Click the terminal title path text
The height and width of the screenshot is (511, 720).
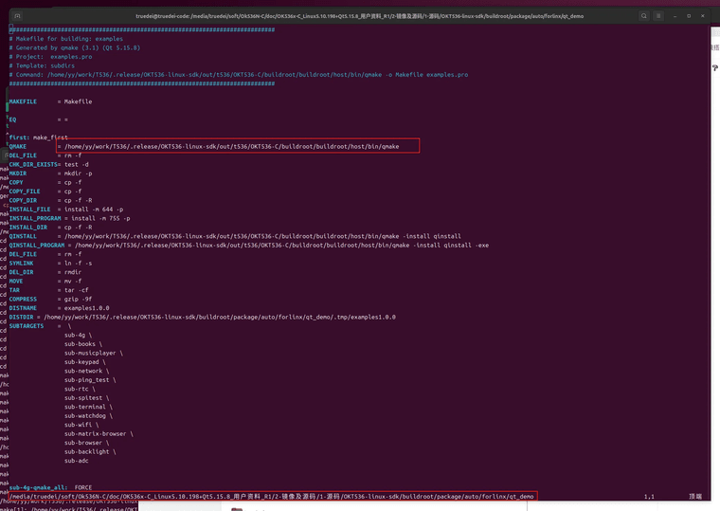pyautogui.click(x=360, y=16)
